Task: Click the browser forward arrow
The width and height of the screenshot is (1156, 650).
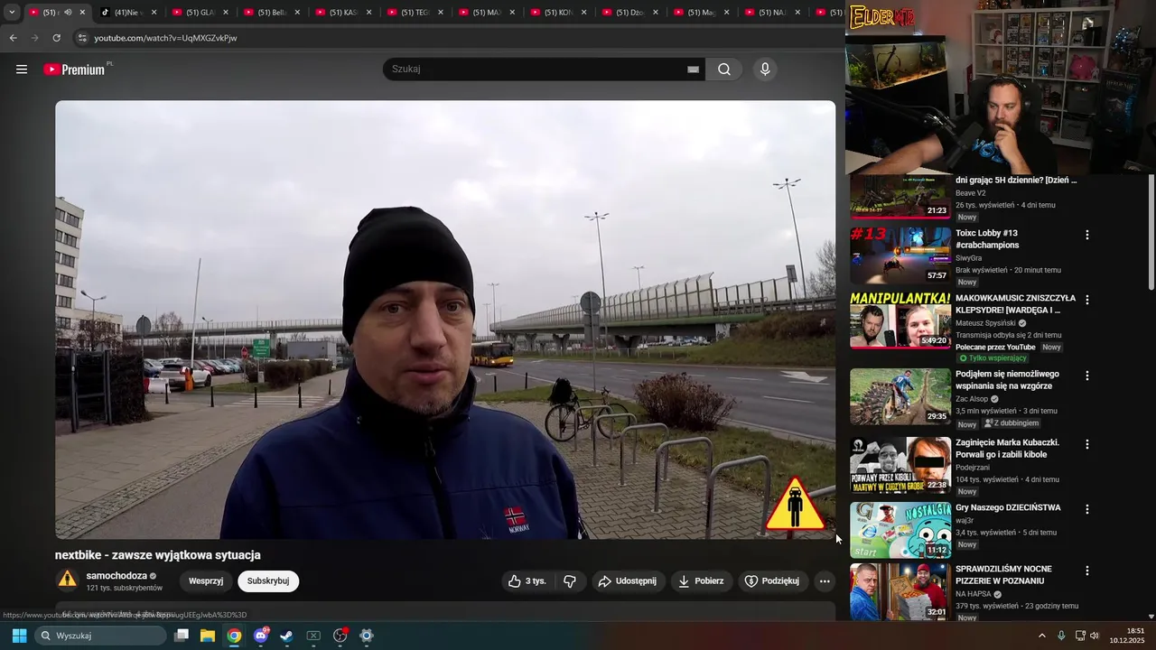Action: 34,38
